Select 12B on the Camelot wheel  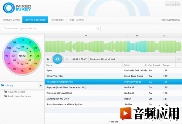22,40
